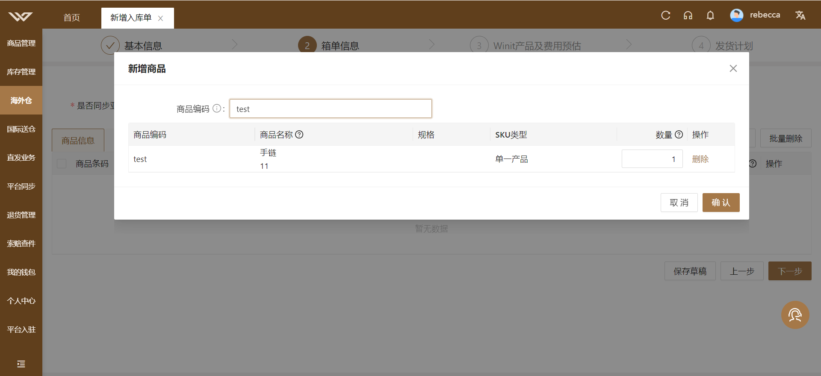The height and width of the screenshot is (376, 821).
Task: Click the 删除 link for test row
Action: 700,159
